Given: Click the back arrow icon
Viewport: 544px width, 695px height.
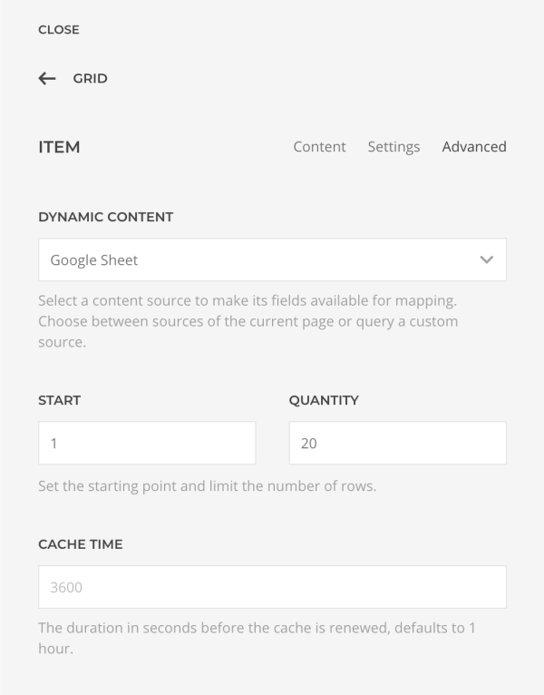Looking at the screenshot, I should (47, 78).
